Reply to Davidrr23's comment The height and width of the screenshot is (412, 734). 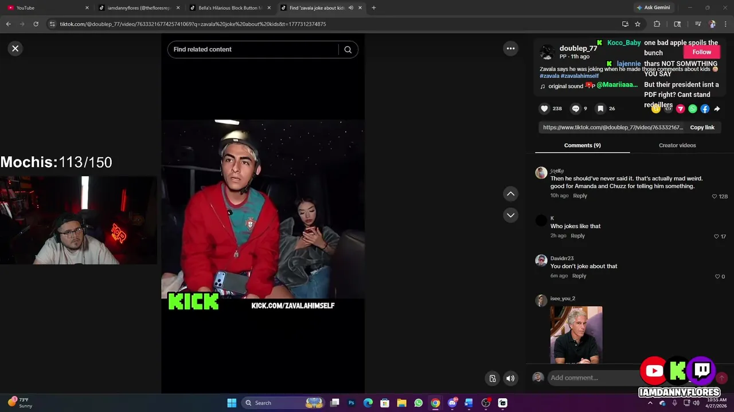tap(579, 276)
